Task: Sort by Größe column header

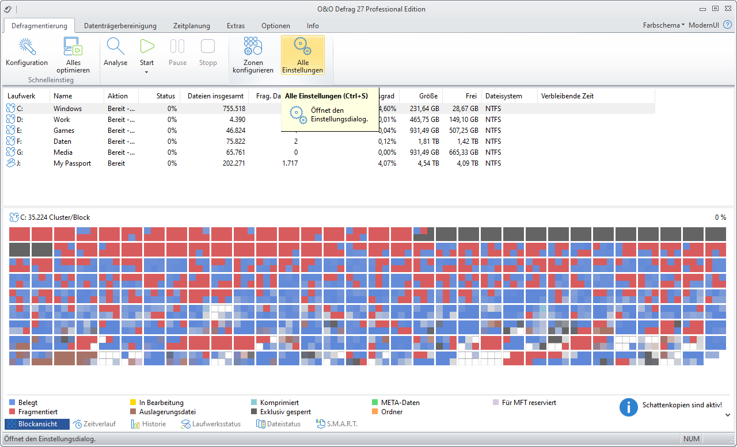Action: (420, 96)
